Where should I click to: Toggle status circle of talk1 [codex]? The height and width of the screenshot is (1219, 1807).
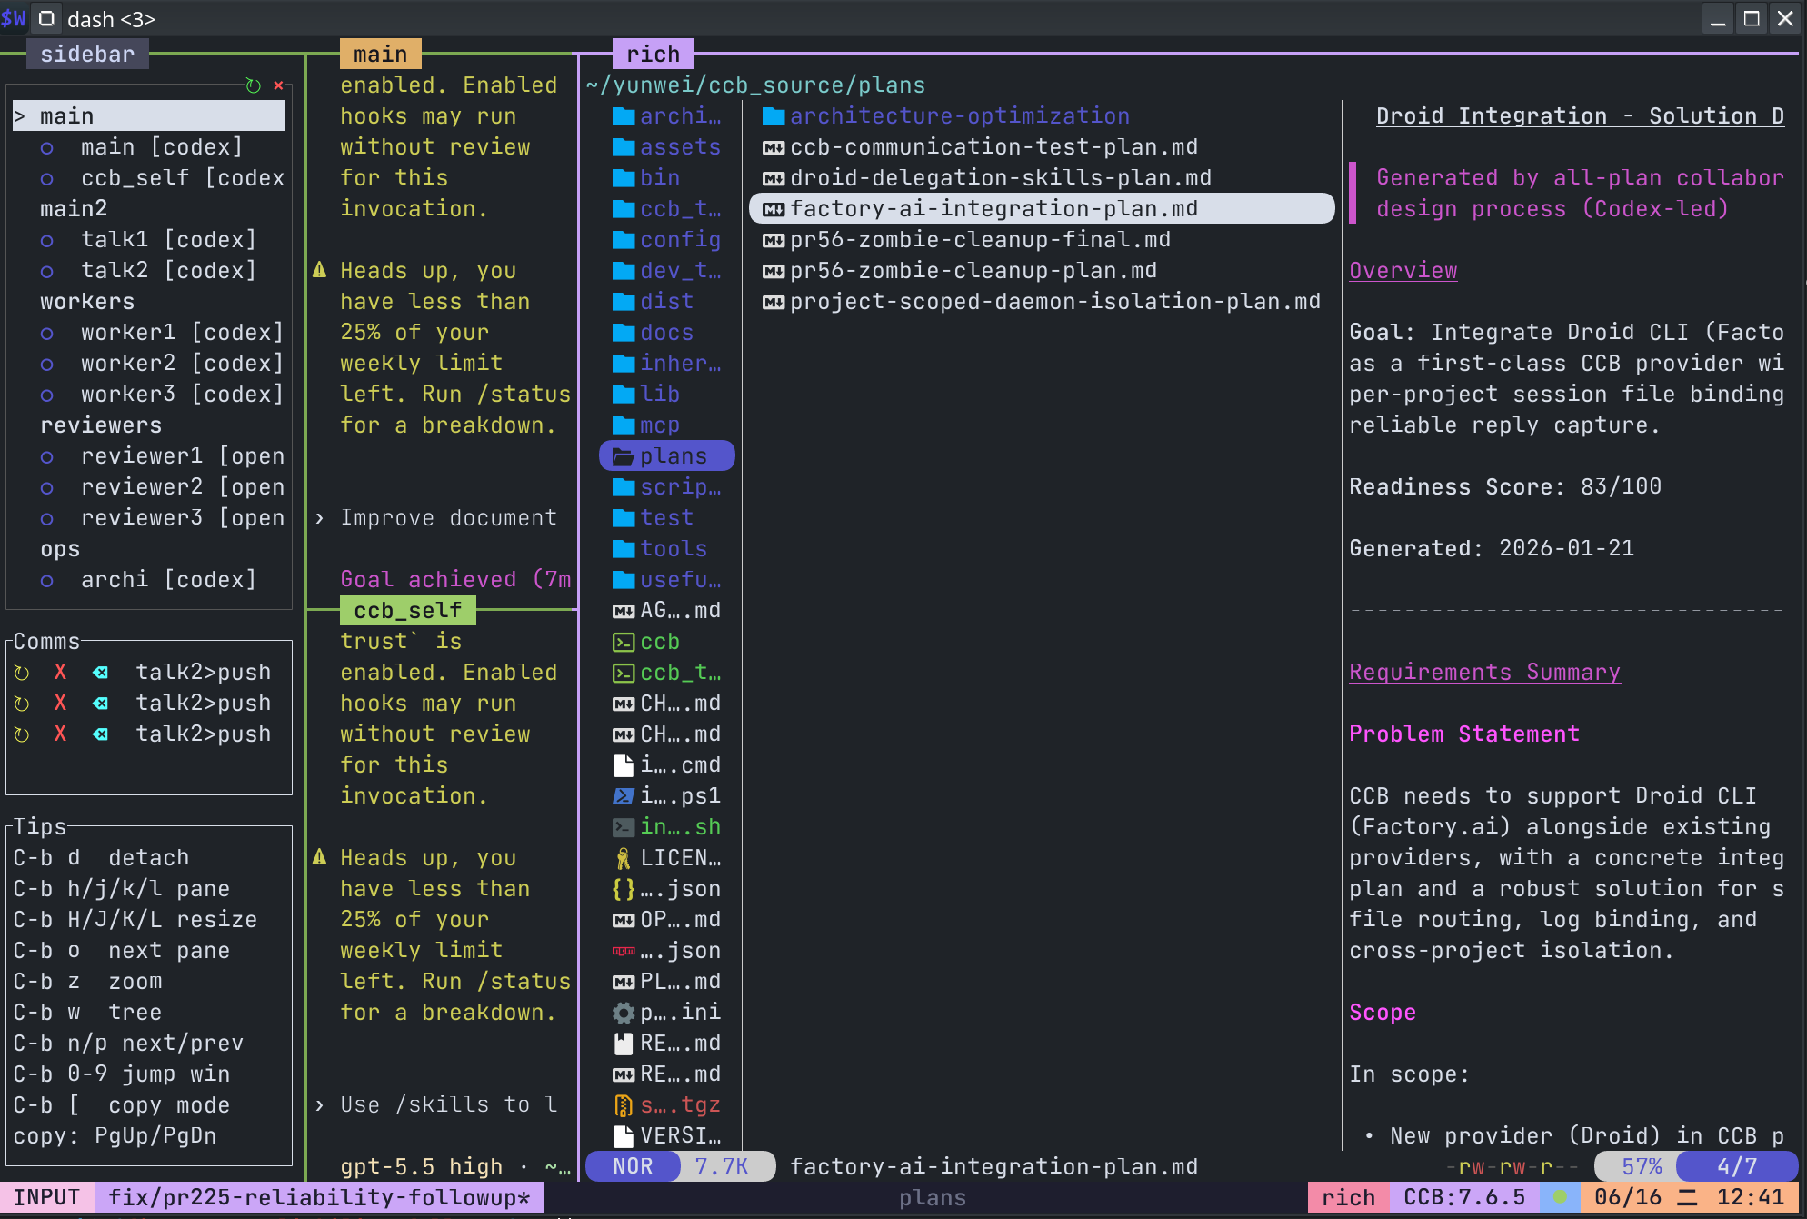tap(47, 240)
